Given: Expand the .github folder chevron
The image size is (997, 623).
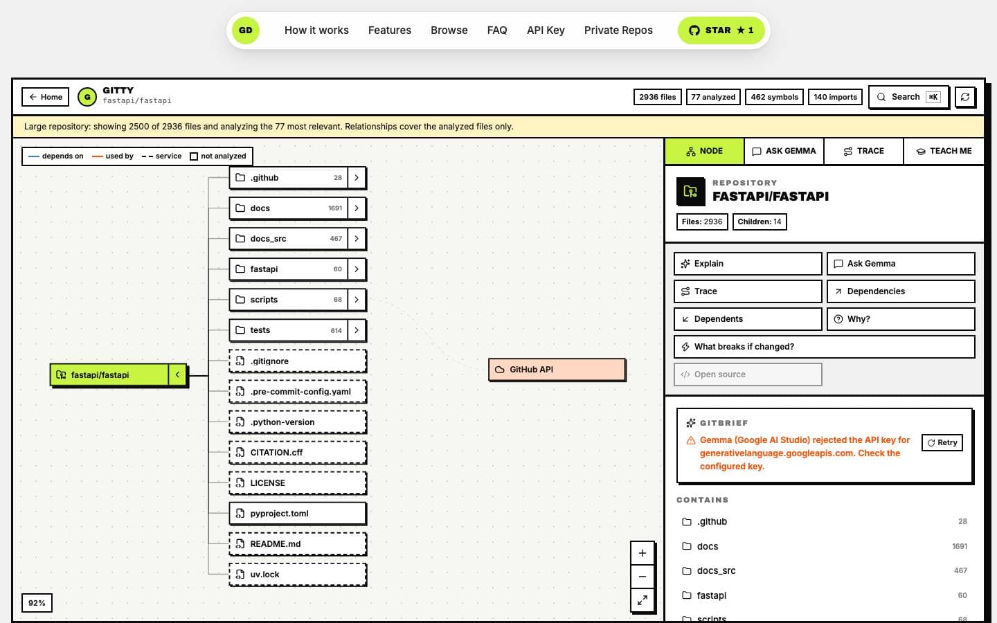Looking at the screenshot, I should 357,178.
